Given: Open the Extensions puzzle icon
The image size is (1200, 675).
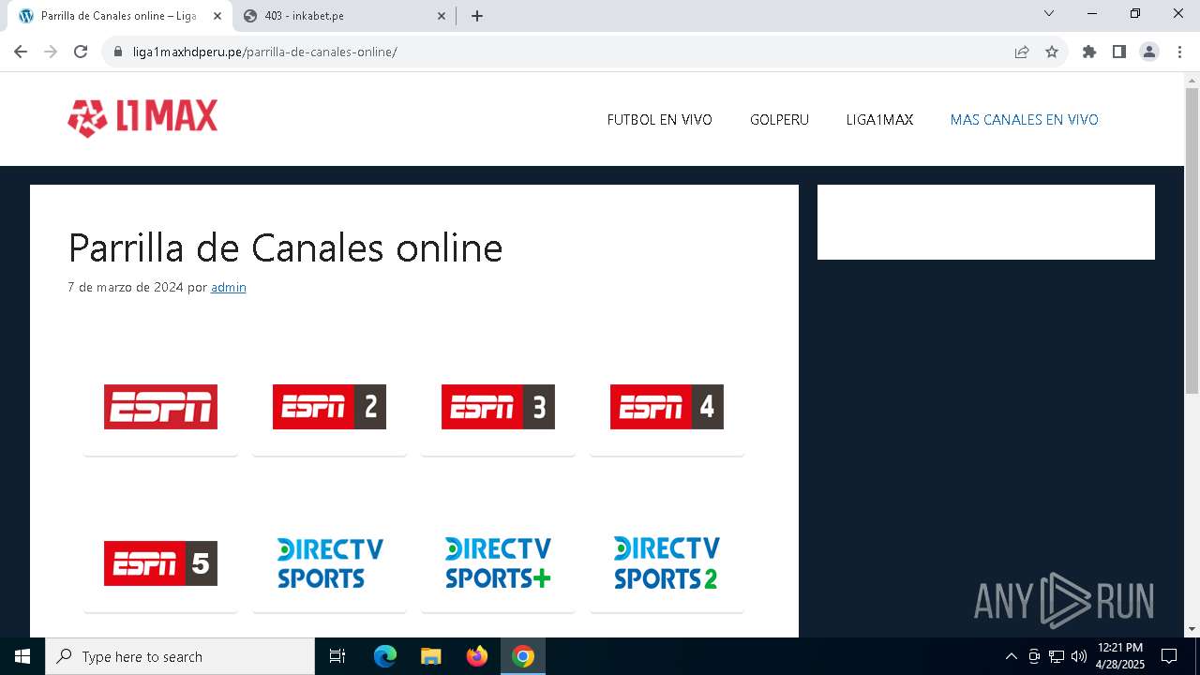Looking at the screenshot, I should point(1089,52).
